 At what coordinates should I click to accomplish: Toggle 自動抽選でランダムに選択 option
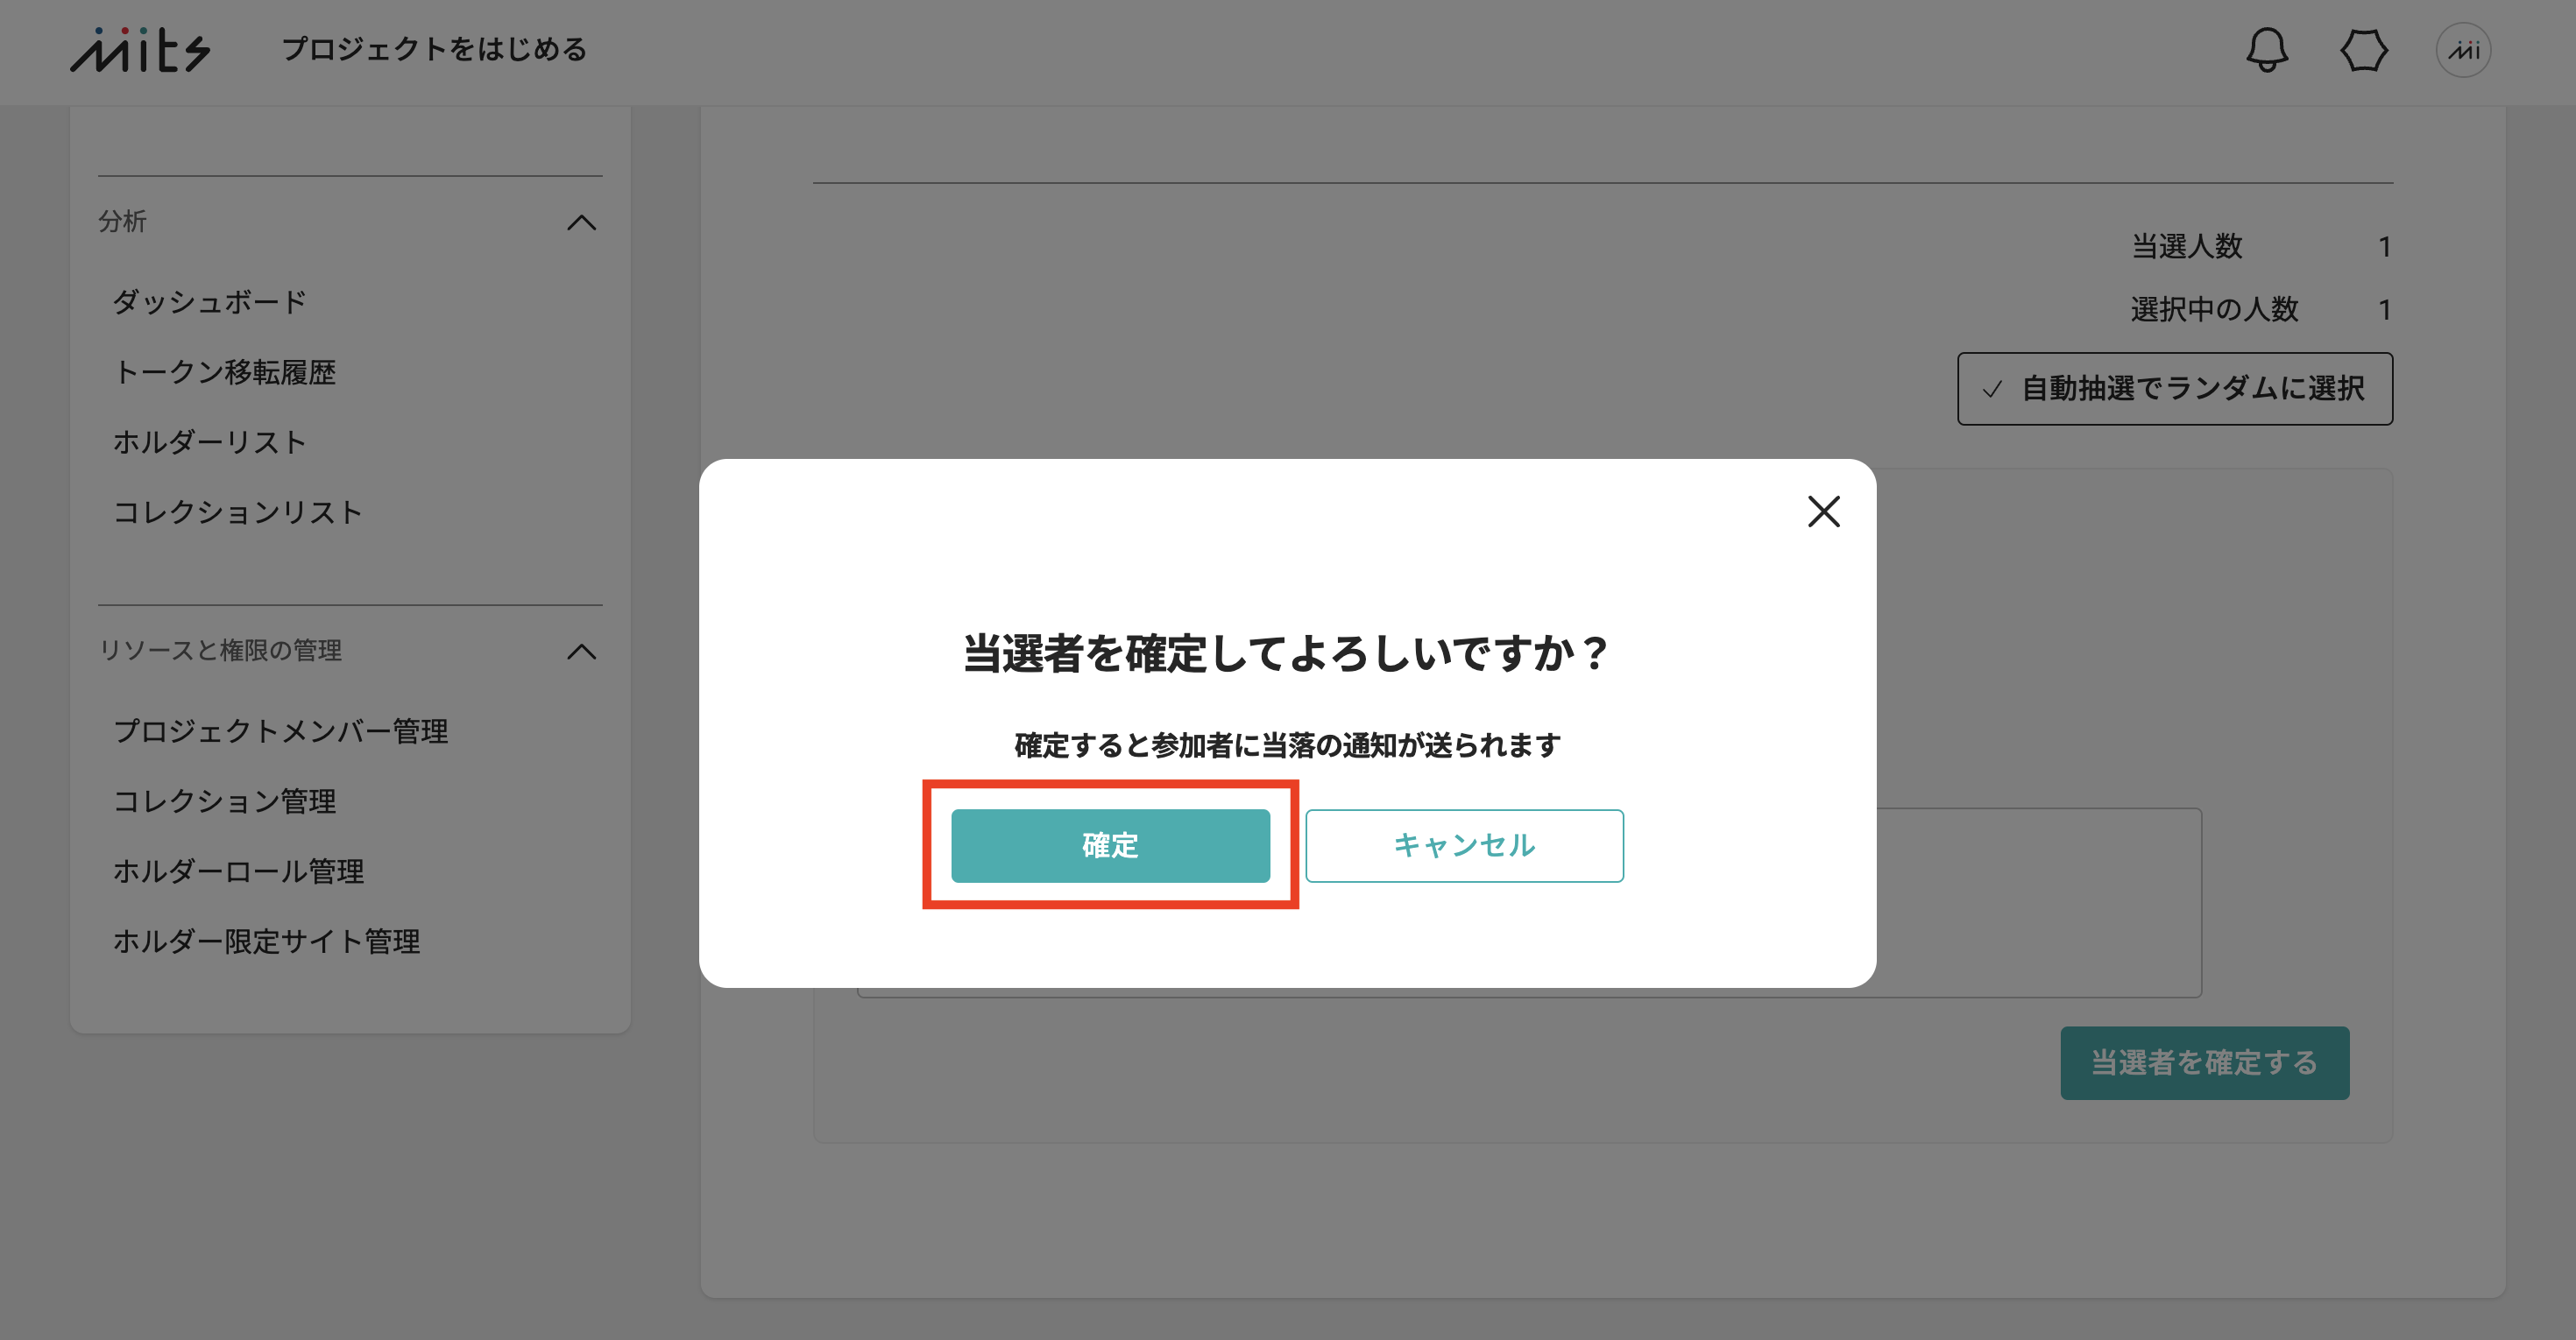(2175, 389)
